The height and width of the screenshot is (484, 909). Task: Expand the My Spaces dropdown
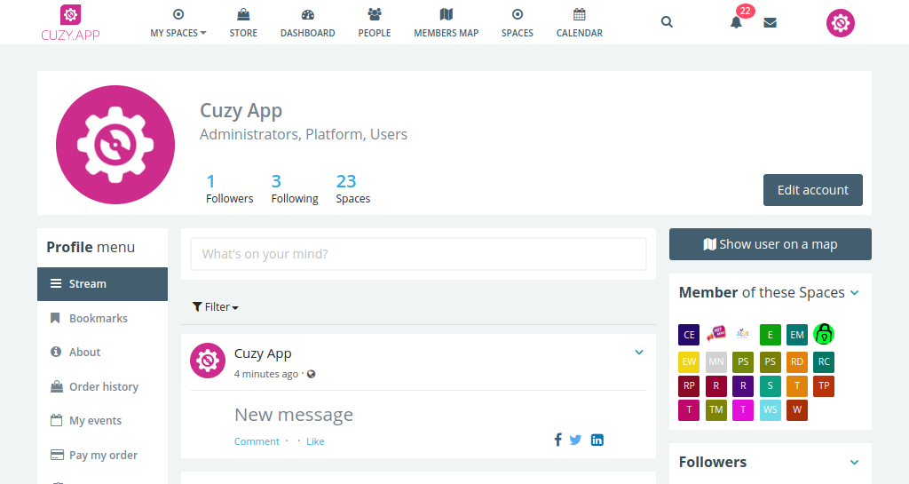tap(178, 22)
